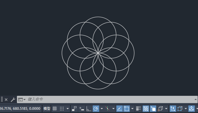Toggle ortho mode icon
198x113 pixels.
89,109
